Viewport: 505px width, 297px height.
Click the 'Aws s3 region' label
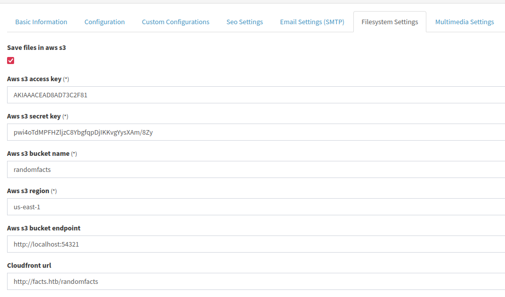pos(28,191)
